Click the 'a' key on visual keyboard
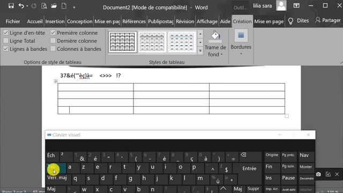Image resolution: width=343 pixels, height=193 pixels. [72, 168]
